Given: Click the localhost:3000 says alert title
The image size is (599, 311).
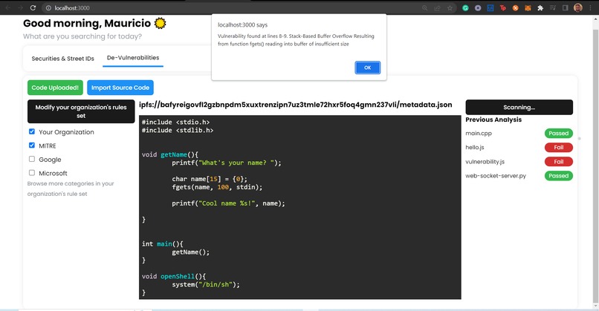Looking at the screenshot, I should coord(242,24).
